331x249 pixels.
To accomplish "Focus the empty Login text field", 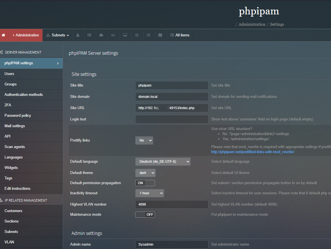I will point(172,119).
